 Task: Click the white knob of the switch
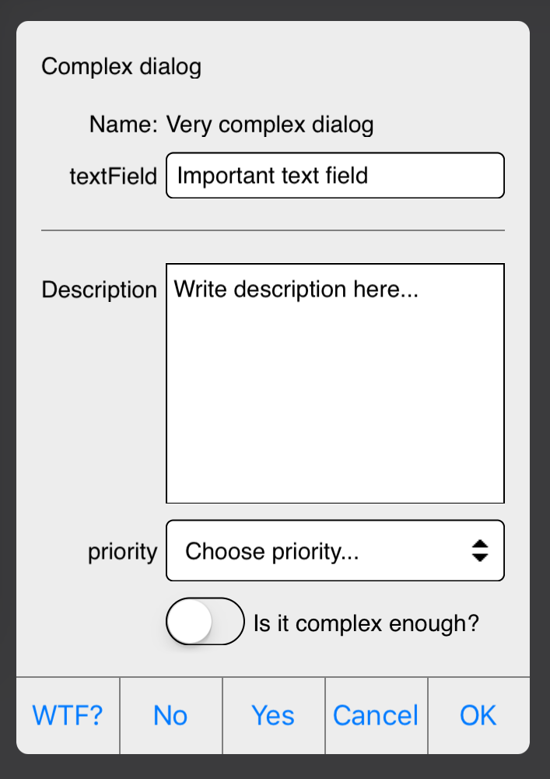tap(190, 622)
